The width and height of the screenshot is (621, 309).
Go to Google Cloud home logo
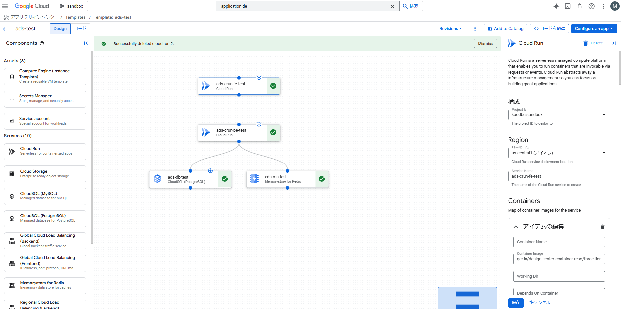click(x=32, y=6)
